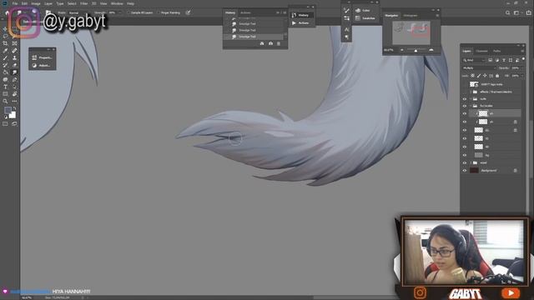Click the background color swatch
The height and width of the screenshot is (300, 534).
tap(13, 115)
